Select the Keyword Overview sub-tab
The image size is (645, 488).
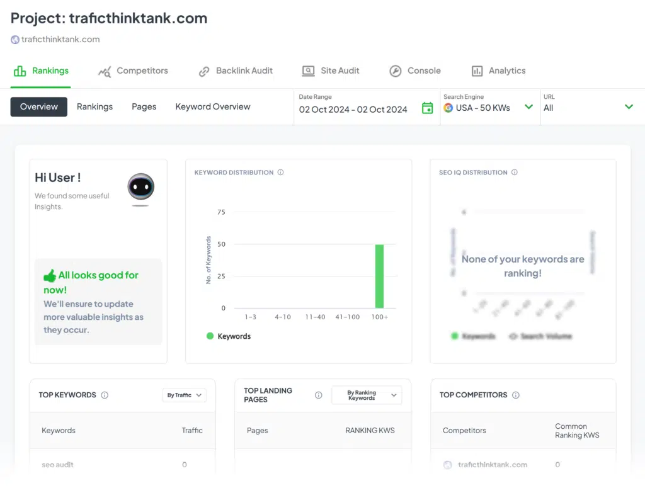click(x=212, y=107)
